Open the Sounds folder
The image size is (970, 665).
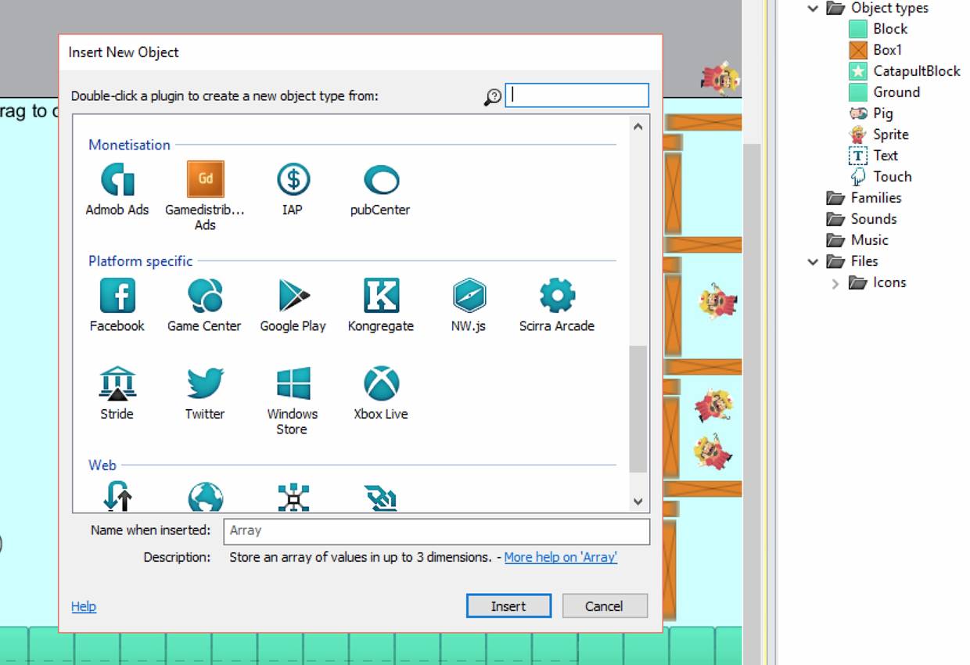[835, 219]
